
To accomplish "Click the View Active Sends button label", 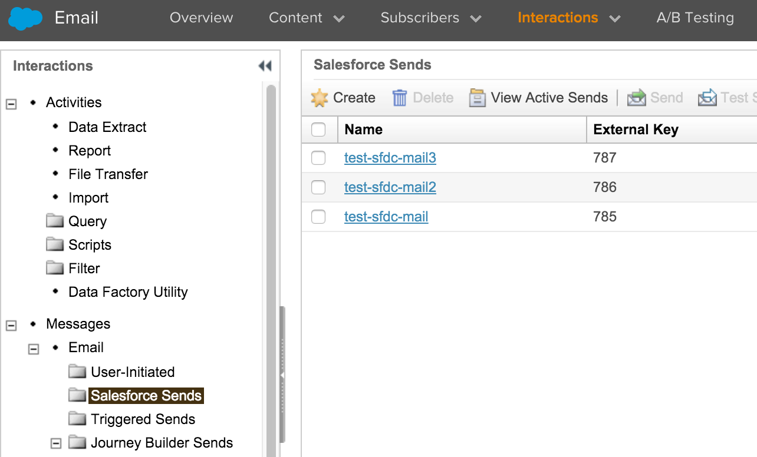I will (x=549, y=98).
